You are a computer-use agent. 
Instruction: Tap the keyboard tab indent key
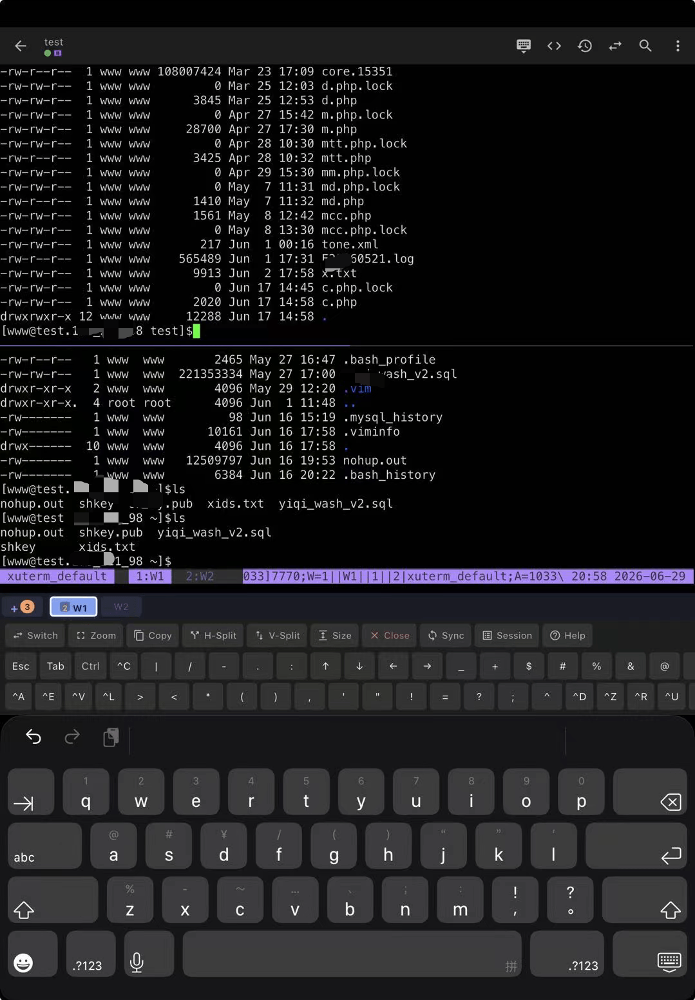[x=31, y=792]
